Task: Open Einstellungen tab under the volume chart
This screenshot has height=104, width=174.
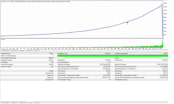Action: tap(5, 51)
